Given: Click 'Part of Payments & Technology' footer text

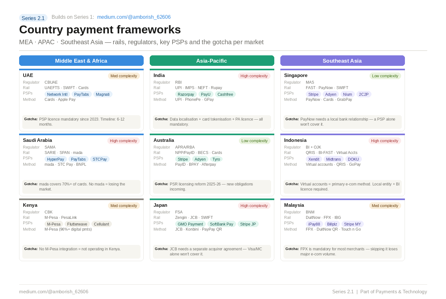Looking at the screenshot, I should [x=393, y=292].
